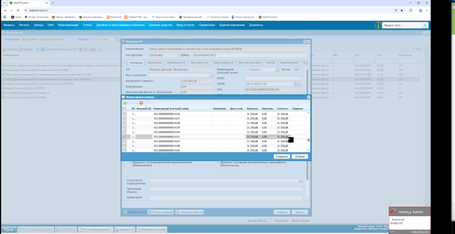Click Сохранить in the inventory numbers dialog

281,156
